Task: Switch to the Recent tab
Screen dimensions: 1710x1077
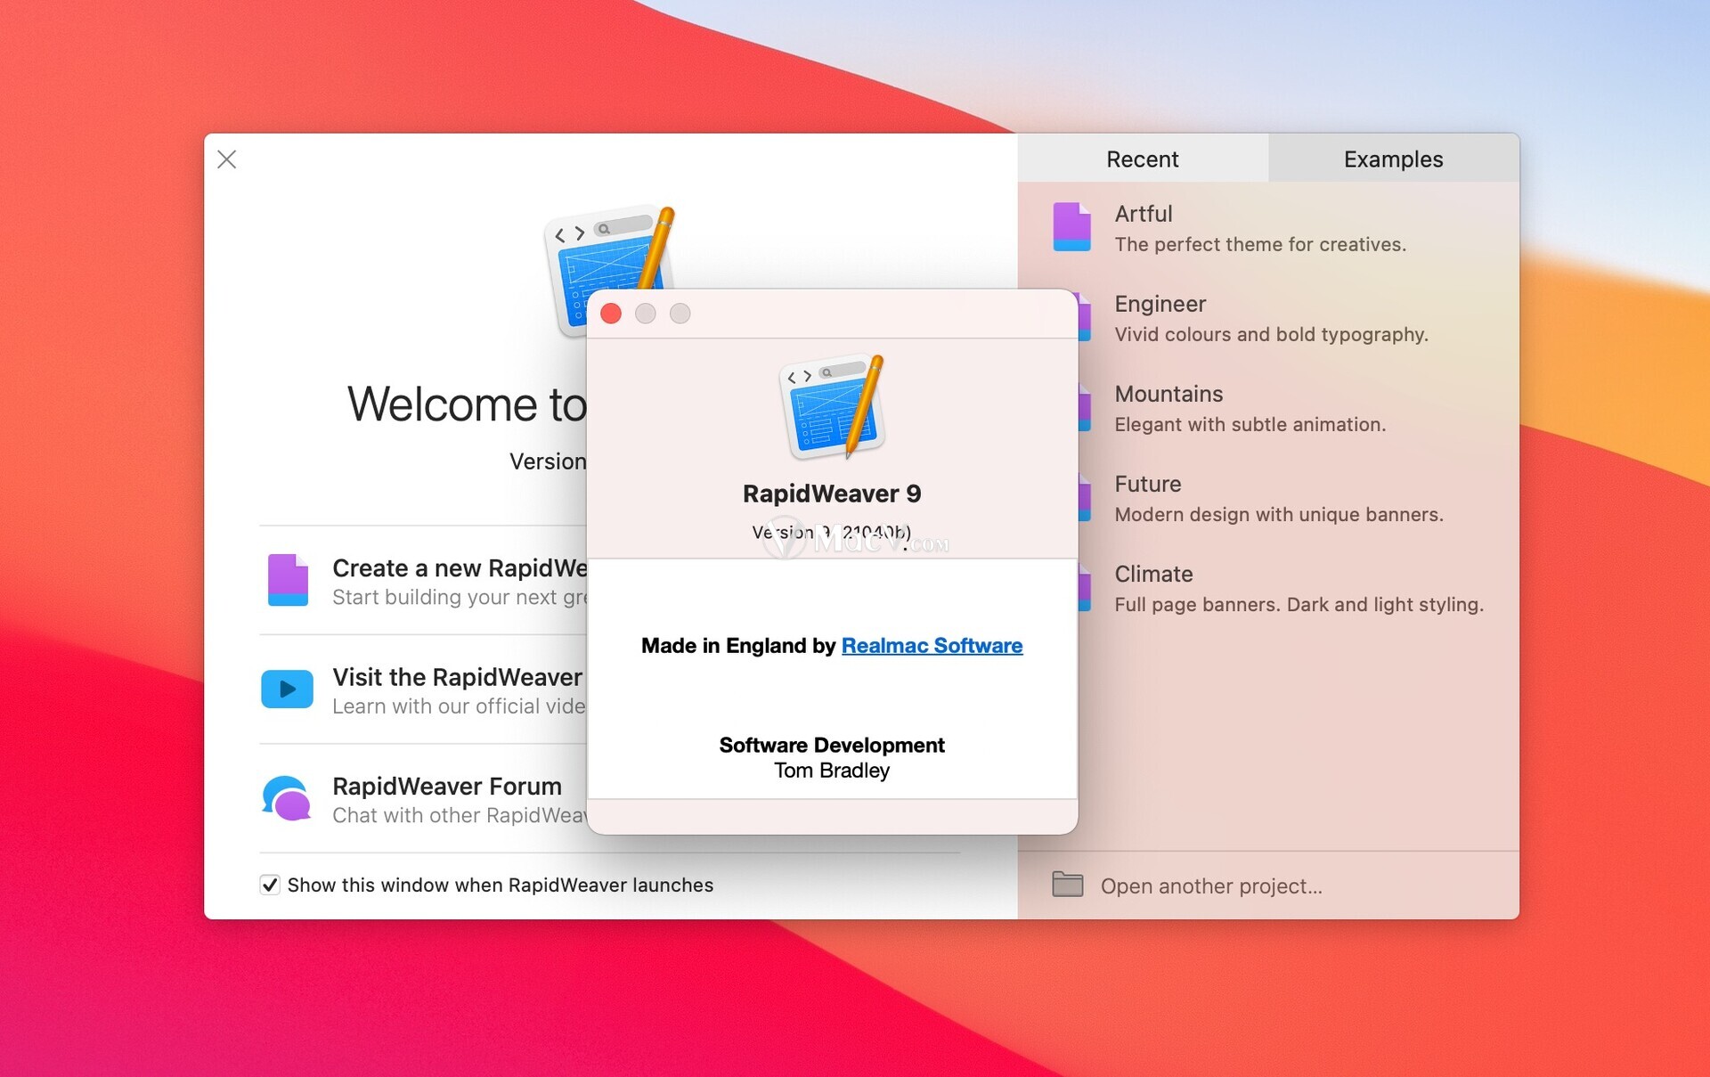Action: 1143,159
